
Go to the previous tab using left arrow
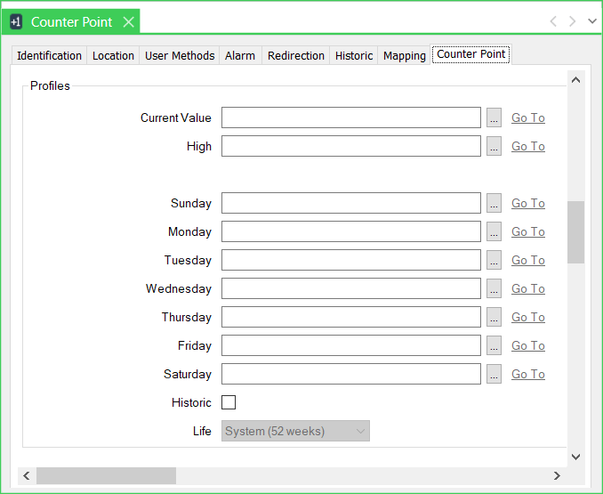coord(553,21)
